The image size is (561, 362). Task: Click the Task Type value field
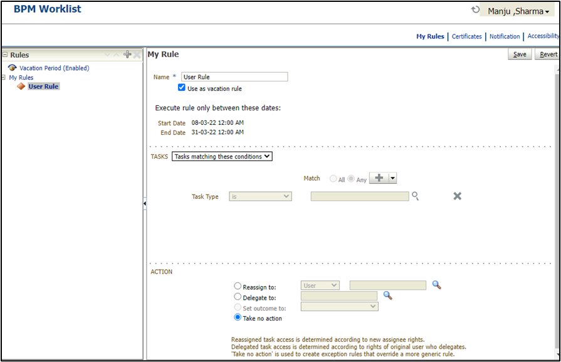(x=360, y=196)
